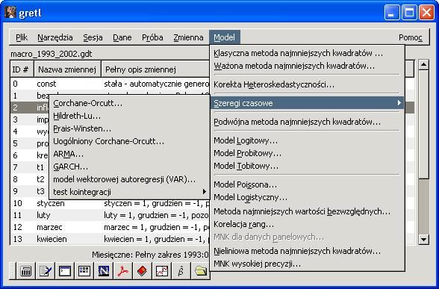Open the Zmienna menu

coord(188,37)
